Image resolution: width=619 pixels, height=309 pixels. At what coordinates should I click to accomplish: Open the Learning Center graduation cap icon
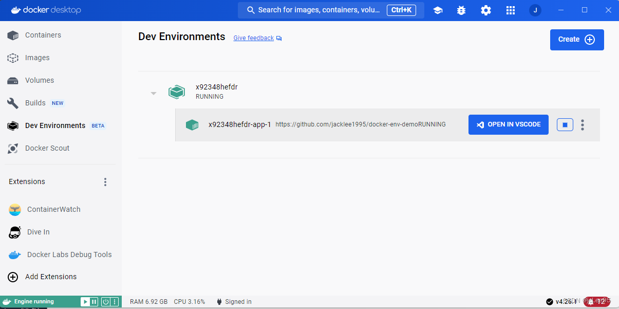point(438,10)
